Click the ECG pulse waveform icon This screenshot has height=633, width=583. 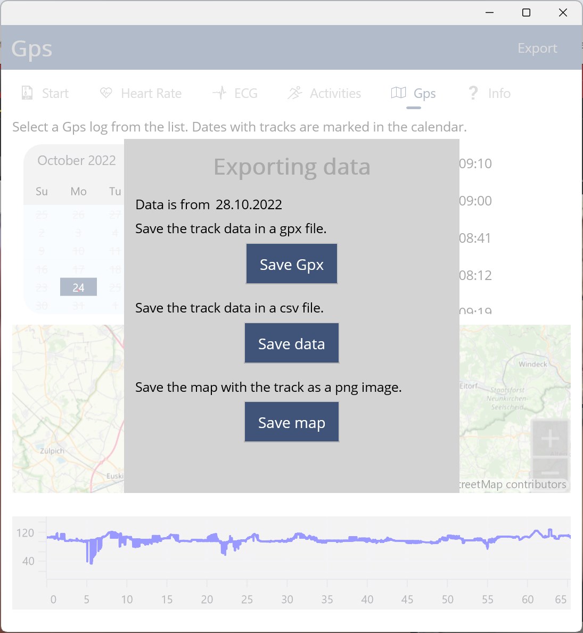pyautogui.click(x=220, y=93)
